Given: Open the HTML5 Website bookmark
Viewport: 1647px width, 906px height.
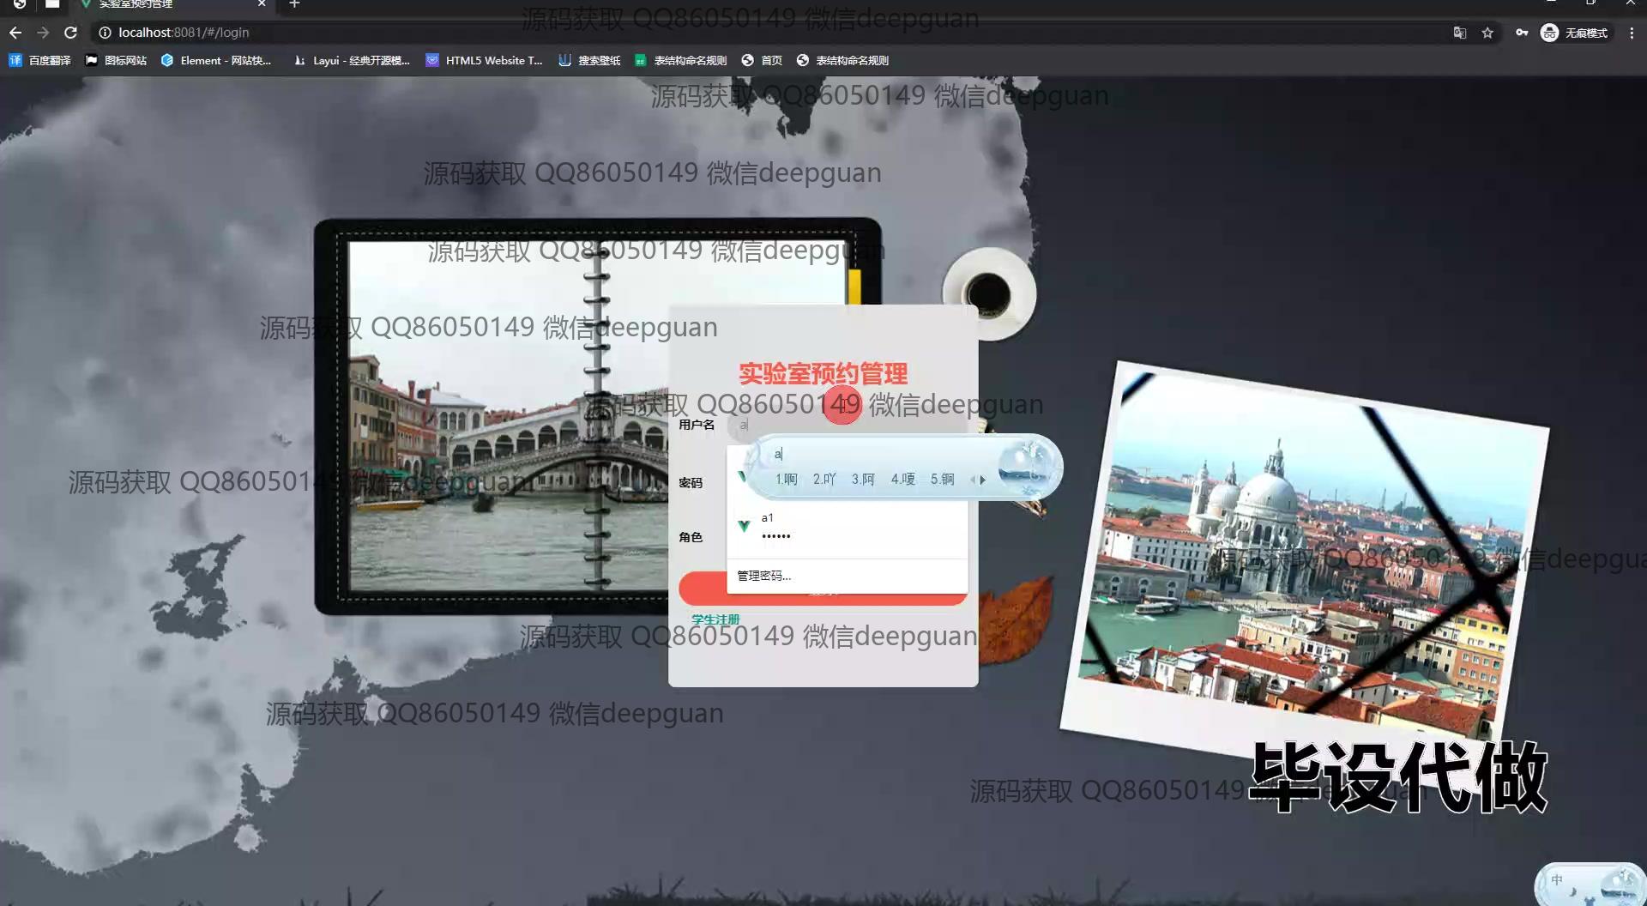Looking at the screenshot, I should [485, 60].
